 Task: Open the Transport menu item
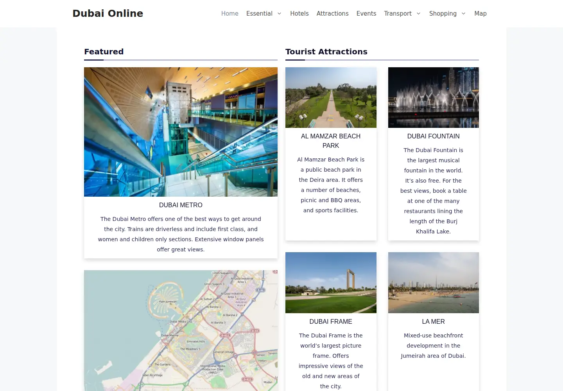tap(398, 13)
